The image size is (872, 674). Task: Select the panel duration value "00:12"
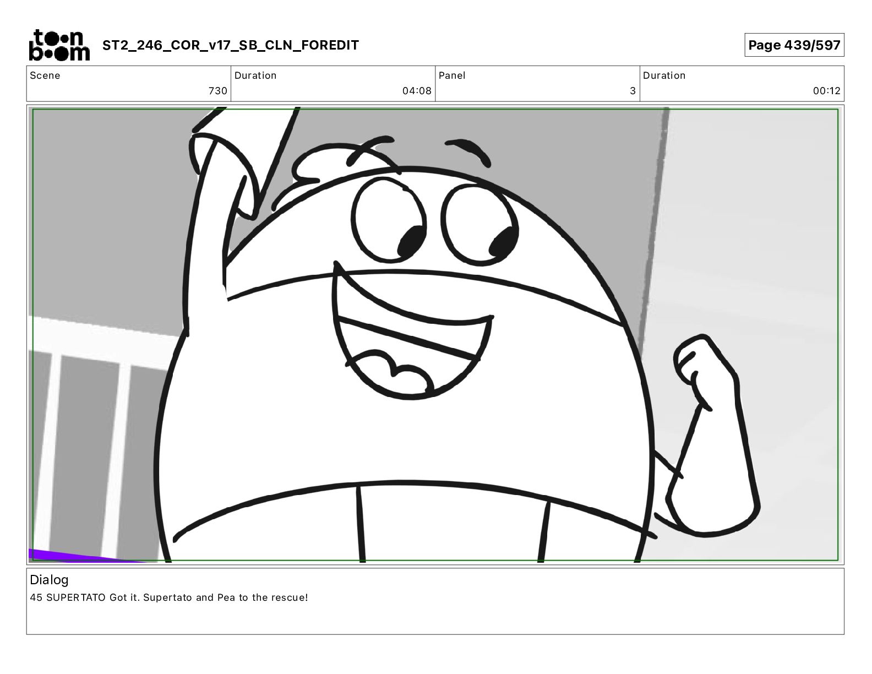[827, 91]
